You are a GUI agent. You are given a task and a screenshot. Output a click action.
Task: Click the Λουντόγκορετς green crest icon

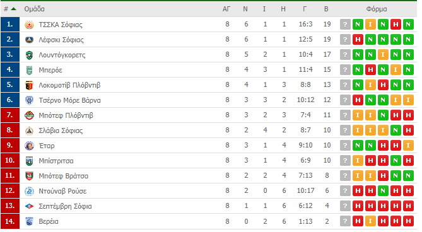click(x=29, y=55)
